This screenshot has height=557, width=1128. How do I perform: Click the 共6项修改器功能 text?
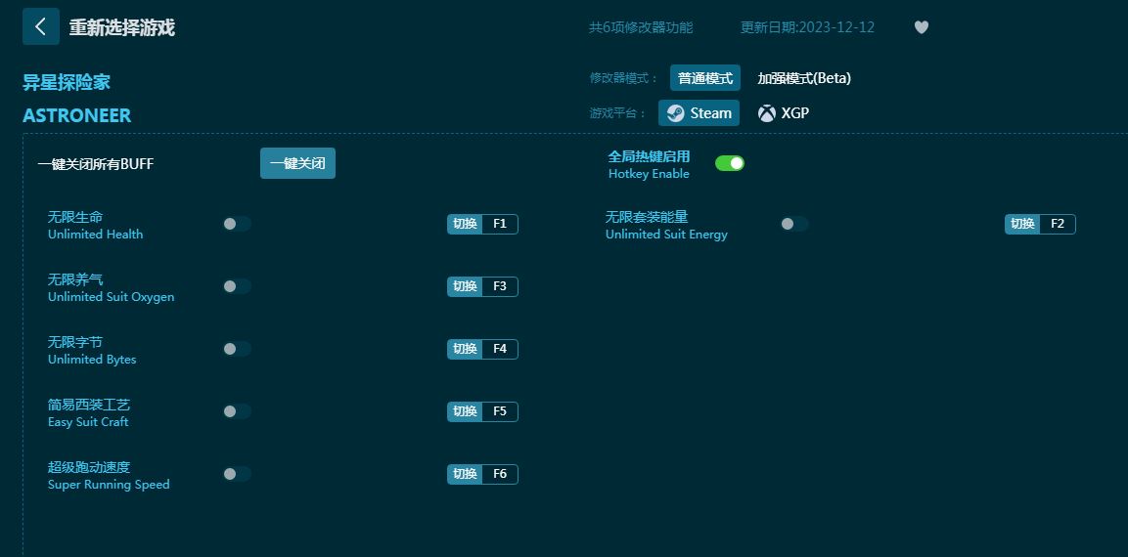(640, 27)
